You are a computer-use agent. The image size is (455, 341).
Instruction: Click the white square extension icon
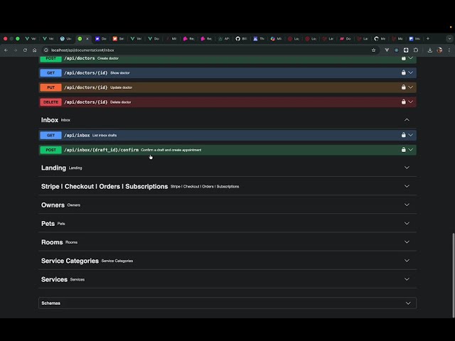click(406, 50)
